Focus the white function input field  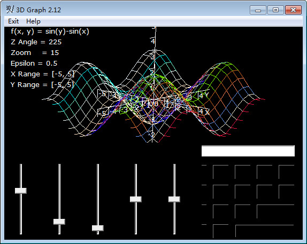pos(248,151)
